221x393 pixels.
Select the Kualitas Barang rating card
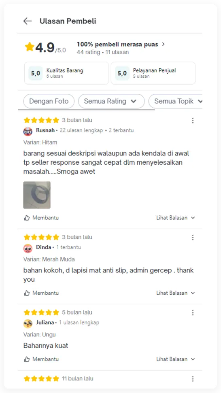pyautogui.click(x=67, y=73)
